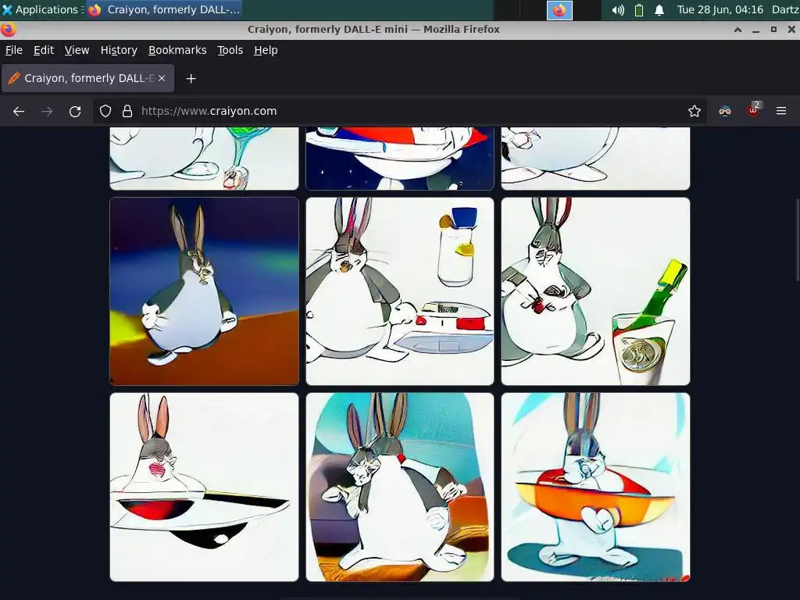Open the goggles-face extension icon
The height and width of the screenshot is (600, 800).
coord(725,111)
